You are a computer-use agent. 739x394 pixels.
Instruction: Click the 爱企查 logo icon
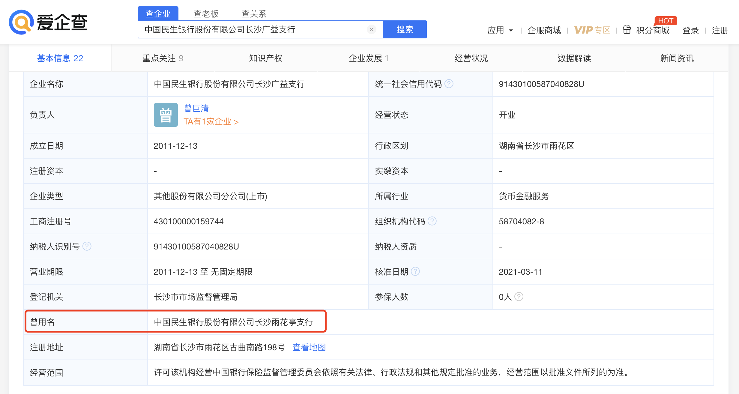pos(21,22)
